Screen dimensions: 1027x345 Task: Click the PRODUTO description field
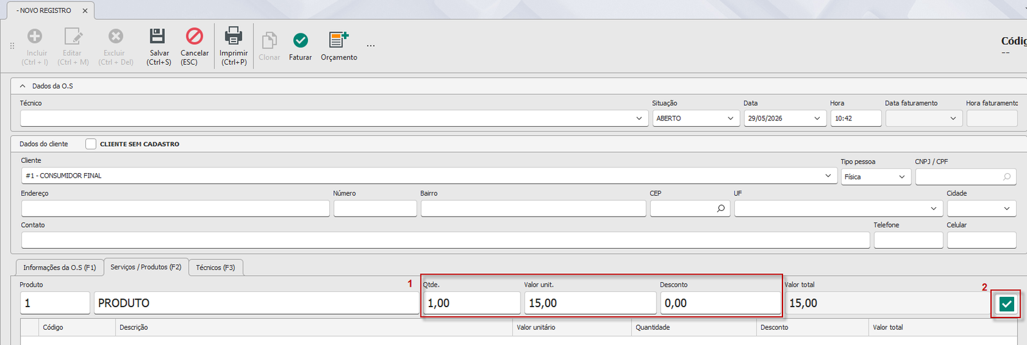256,303
